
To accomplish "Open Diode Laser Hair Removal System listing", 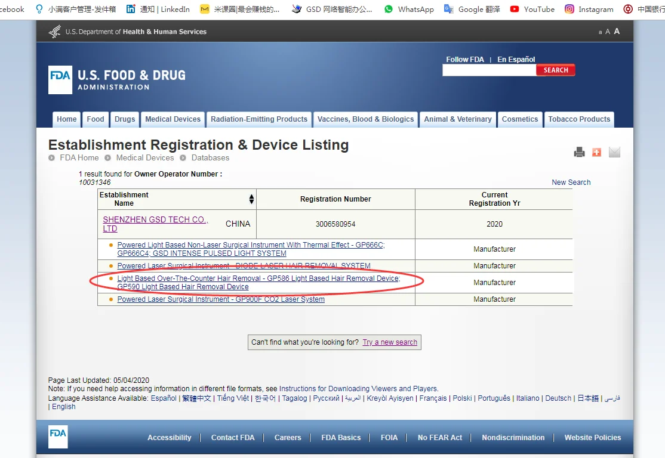I will (x=244, y=265).
